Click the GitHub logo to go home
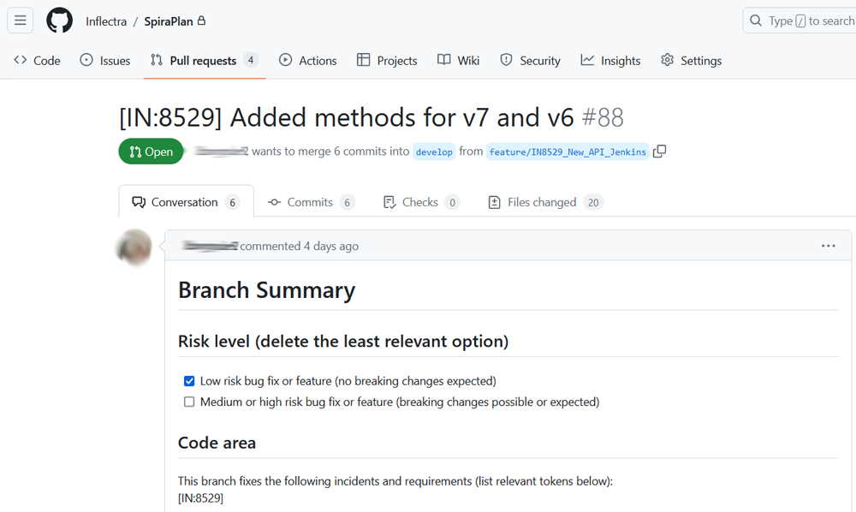The image size is (856, 512). 58,20
